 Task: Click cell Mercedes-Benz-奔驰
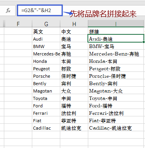(116, 53)
